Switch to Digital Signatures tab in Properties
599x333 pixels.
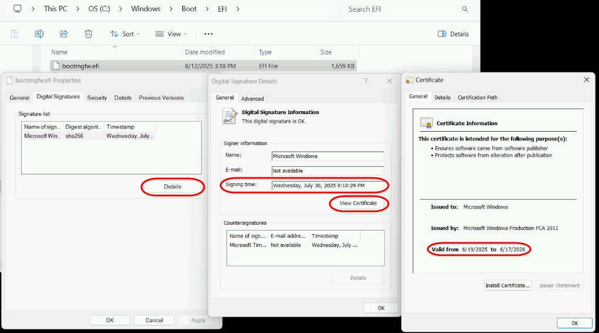[58, 97]
